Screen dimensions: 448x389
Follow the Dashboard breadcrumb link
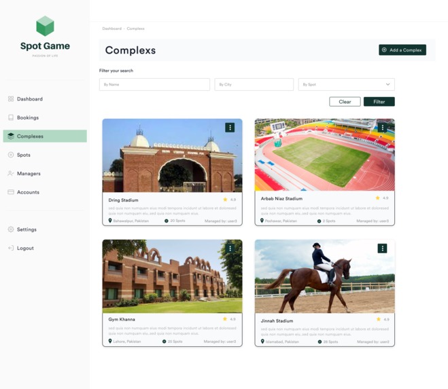(x=112, y=29)
